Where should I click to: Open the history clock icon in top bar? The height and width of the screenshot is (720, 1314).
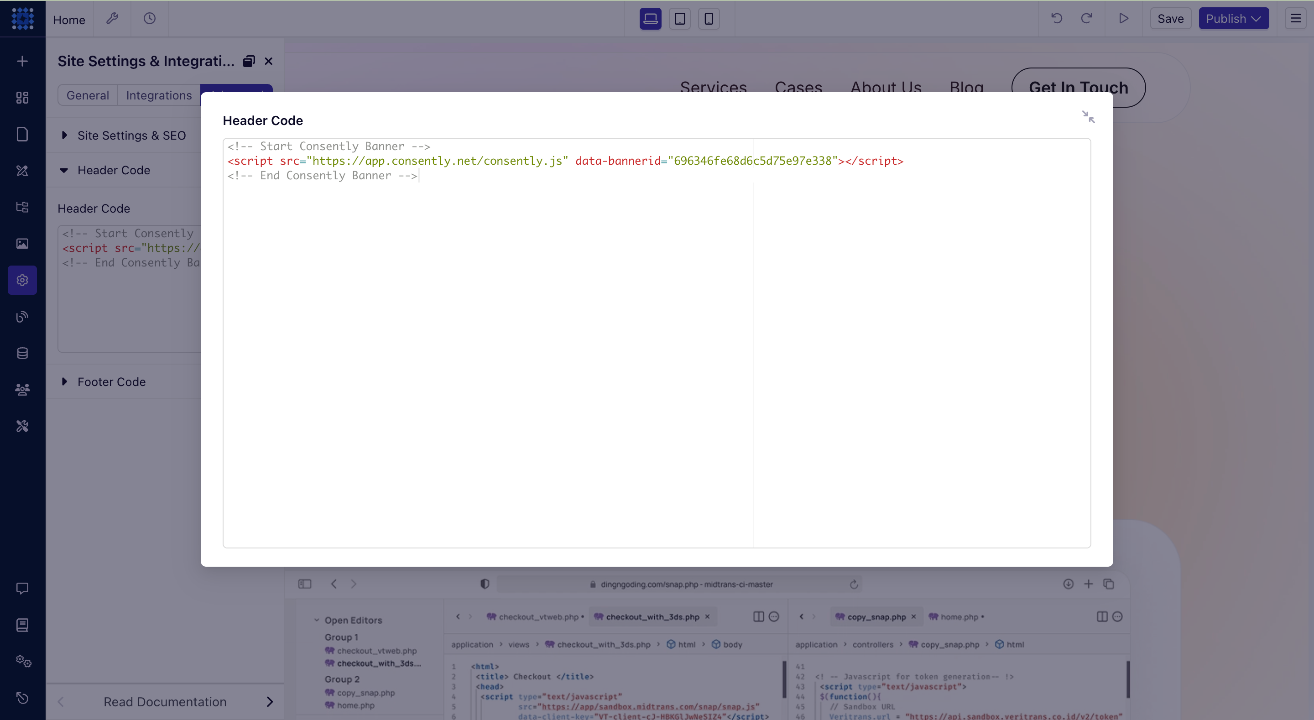tap(150, 19)
